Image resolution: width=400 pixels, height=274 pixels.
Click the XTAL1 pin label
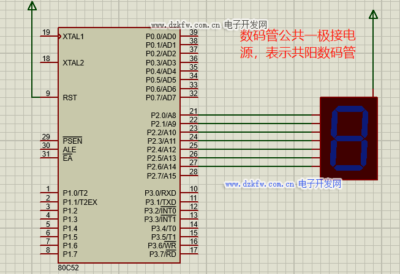(x=74, y=37)
